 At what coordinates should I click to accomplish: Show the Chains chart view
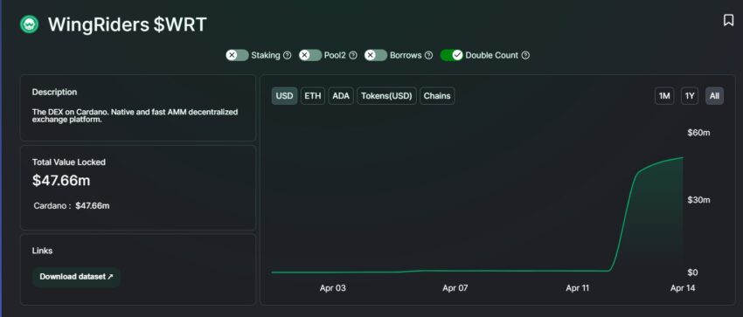[x=437, y=96]
